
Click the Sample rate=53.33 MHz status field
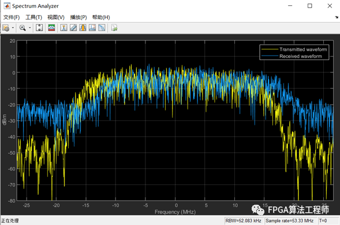click(290, 220)
